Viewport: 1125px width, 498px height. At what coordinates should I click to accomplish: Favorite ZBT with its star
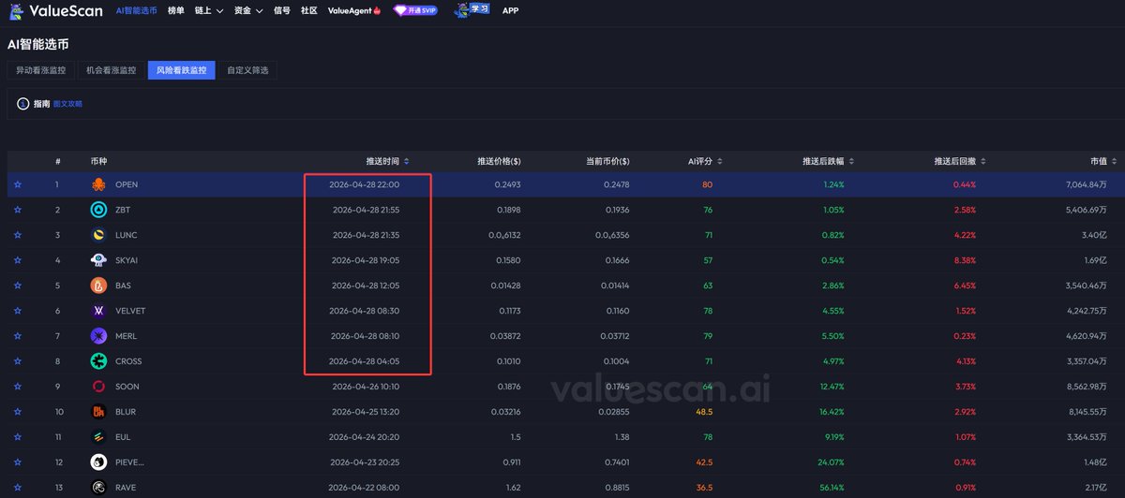[x=18, y=210]
